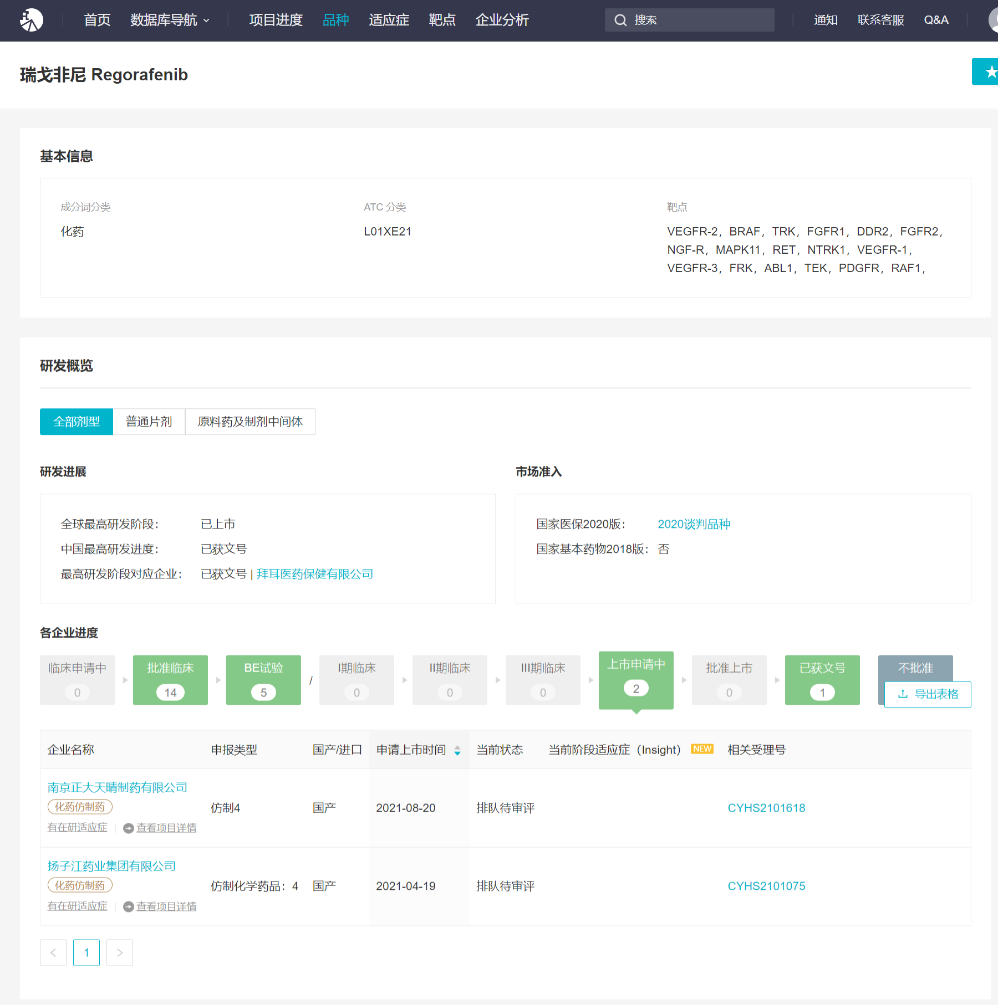Open 查看项目详情 for 扬子江药业
Viewport: 998px width, 1005px height.
[166, 907]
